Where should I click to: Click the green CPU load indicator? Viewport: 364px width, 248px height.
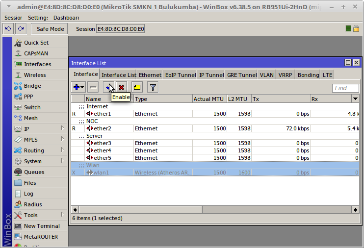[348, 28]
